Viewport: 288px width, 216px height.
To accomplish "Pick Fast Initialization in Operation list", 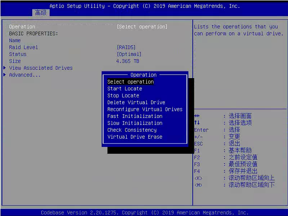I will (135, 116).
